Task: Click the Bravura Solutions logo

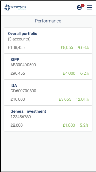Action: pyautogui.click(x=15, y=7)
